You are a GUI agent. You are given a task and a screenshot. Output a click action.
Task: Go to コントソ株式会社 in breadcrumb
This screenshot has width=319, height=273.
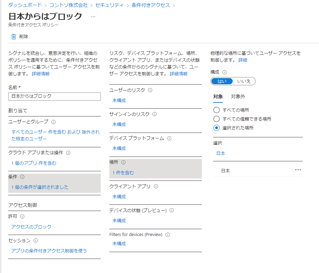pyautogui.click(x=69, y=5)
